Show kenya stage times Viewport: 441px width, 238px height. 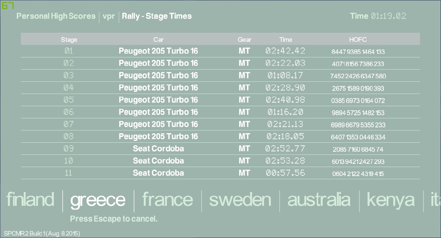390,200
